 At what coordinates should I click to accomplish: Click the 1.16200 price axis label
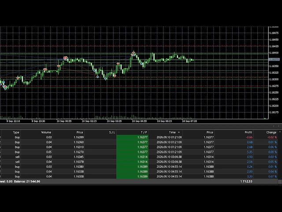274,106
